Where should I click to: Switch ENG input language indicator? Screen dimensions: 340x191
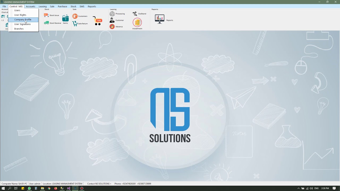[317, 188]
